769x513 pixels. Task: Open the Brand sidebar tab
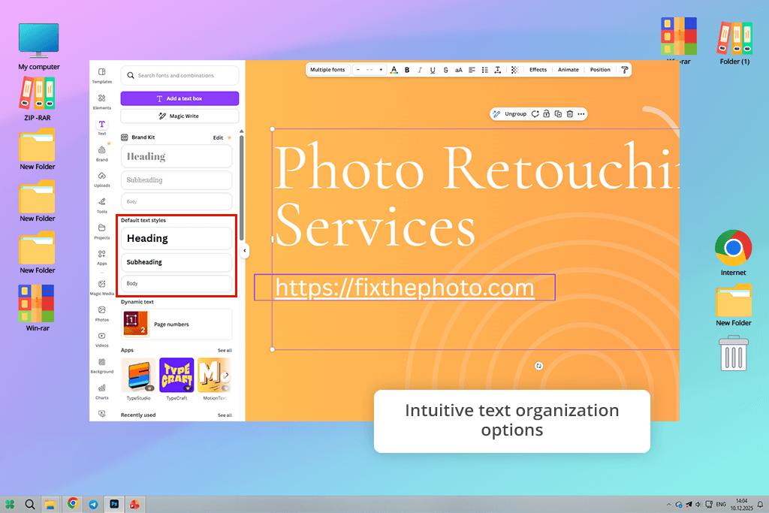(102, 153)
